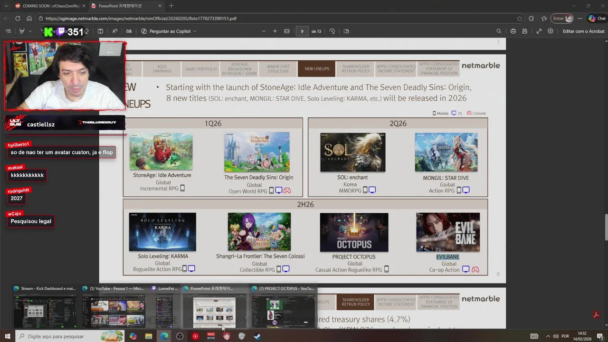Open the PDF table of contents panel
Image resolution: width=608 pixels, height=342 pixels.
pyautogui.click(x=8, y=31)
